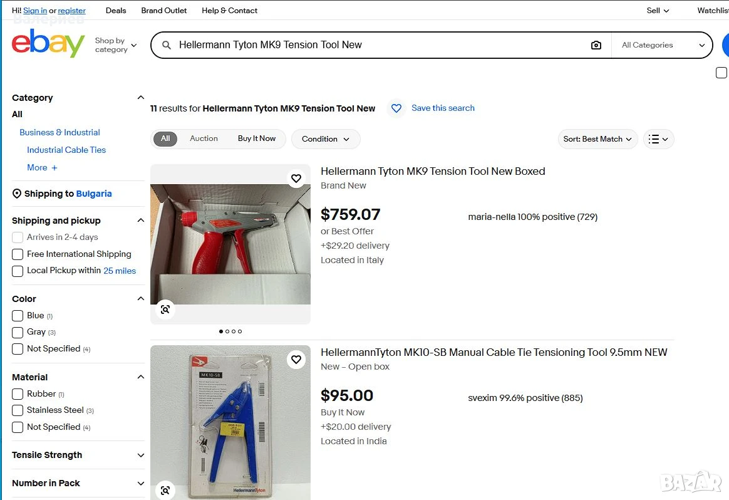Check Free International Shipping

18,254
